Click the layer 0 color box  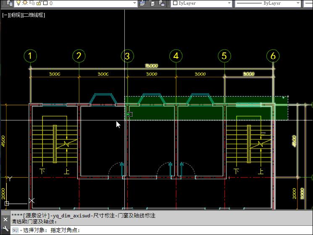(x=45, y=3)
